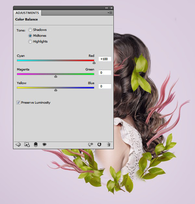The image size is (195, 204).
Task: Click the Magenta-Green slider handle
Action: (56, 76)
